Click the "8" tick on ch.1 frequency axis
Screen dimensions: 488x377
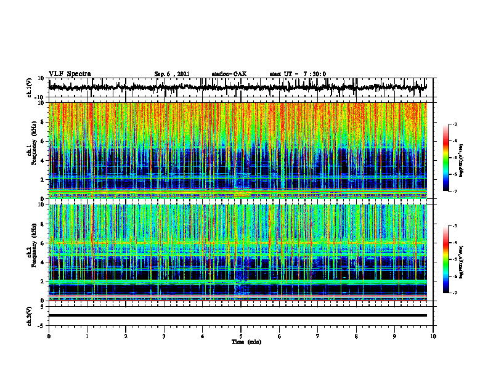[x=43, y=122]
